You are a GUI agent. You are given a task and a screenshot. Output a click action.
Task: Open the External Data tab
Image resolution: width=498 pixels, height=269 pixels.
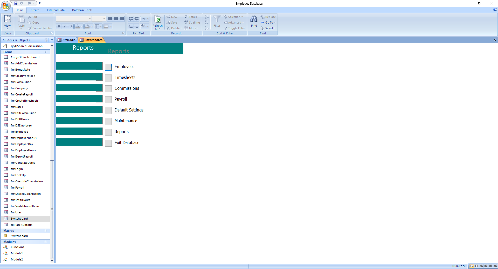[x=56, y=10]
